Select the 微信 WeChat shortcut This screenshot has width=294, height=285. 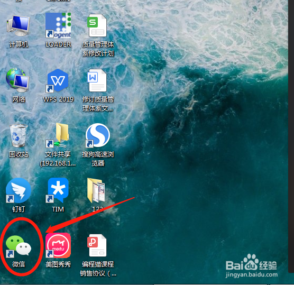(x=19, y=246)
